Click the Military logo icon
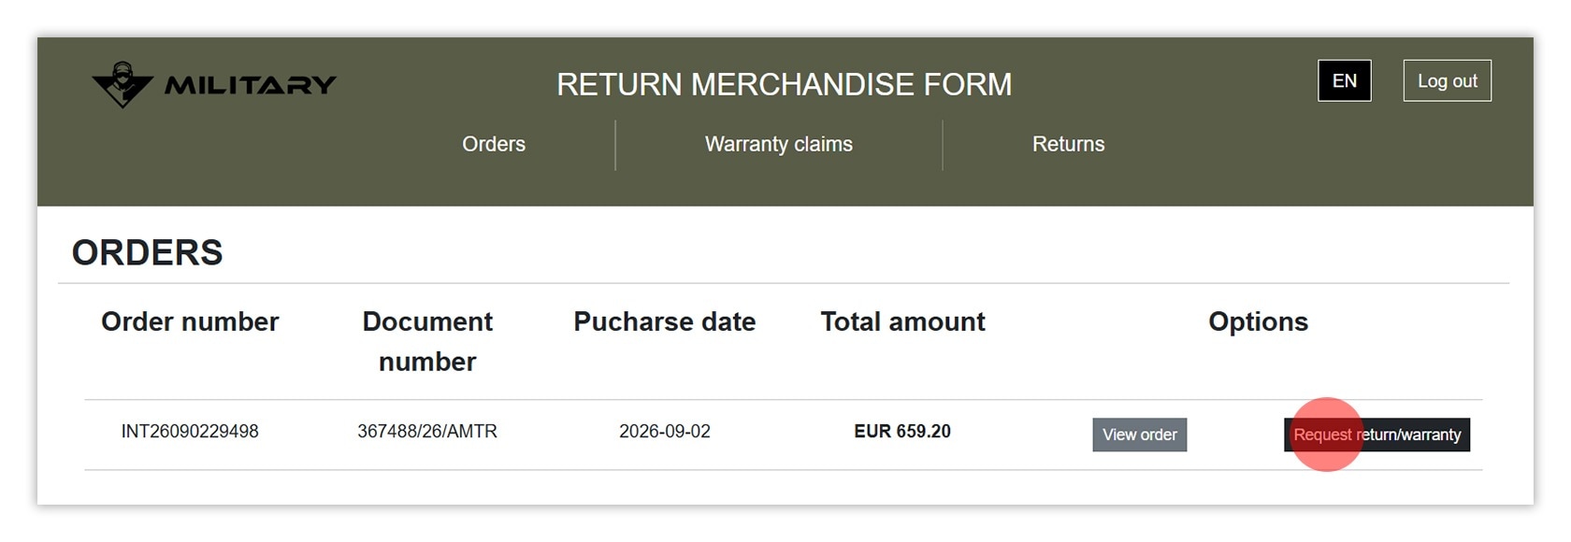 (123, 85)
